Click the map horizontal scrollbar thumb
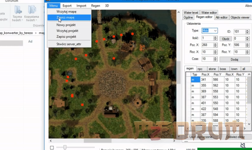The image size is (252, 150). tap(98, 141)
